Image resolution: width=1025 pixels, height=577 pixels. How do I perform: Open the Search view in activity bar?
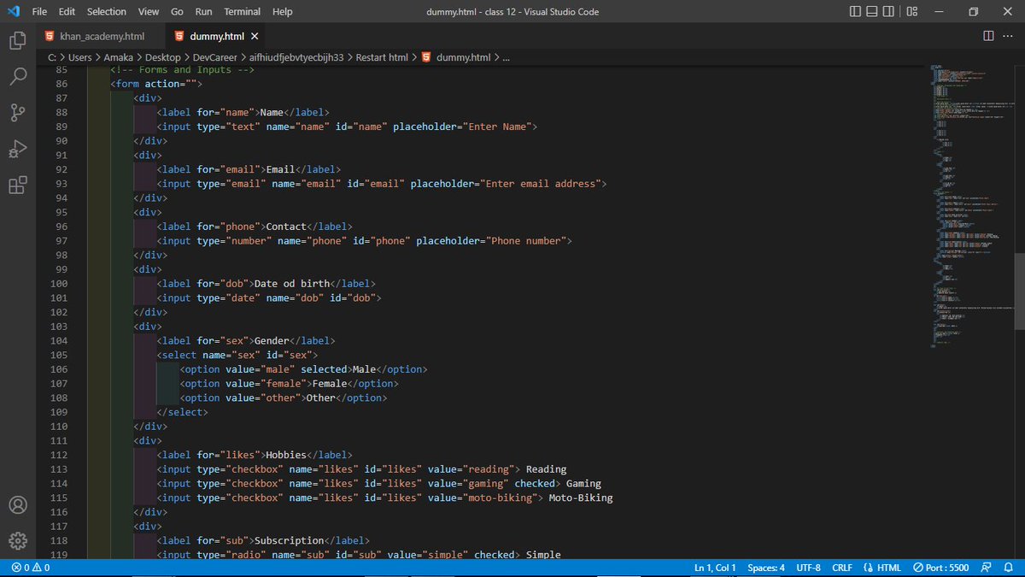coord(18,77)
